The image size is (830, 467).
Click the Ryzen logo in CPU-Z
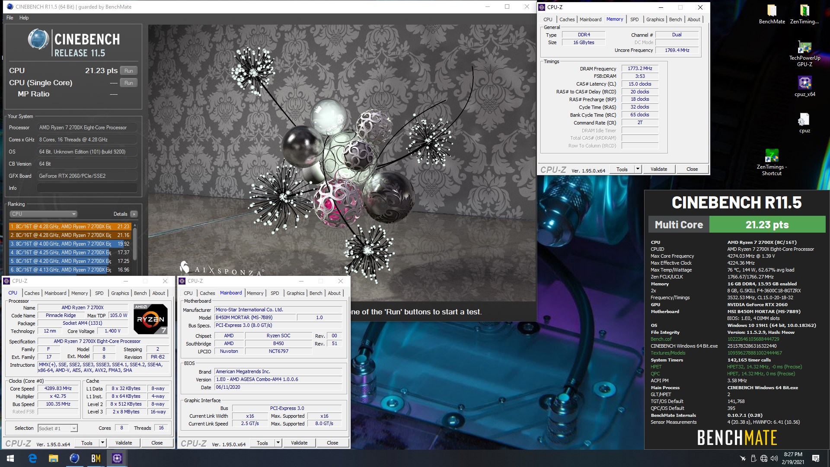[x=150, y=319]
